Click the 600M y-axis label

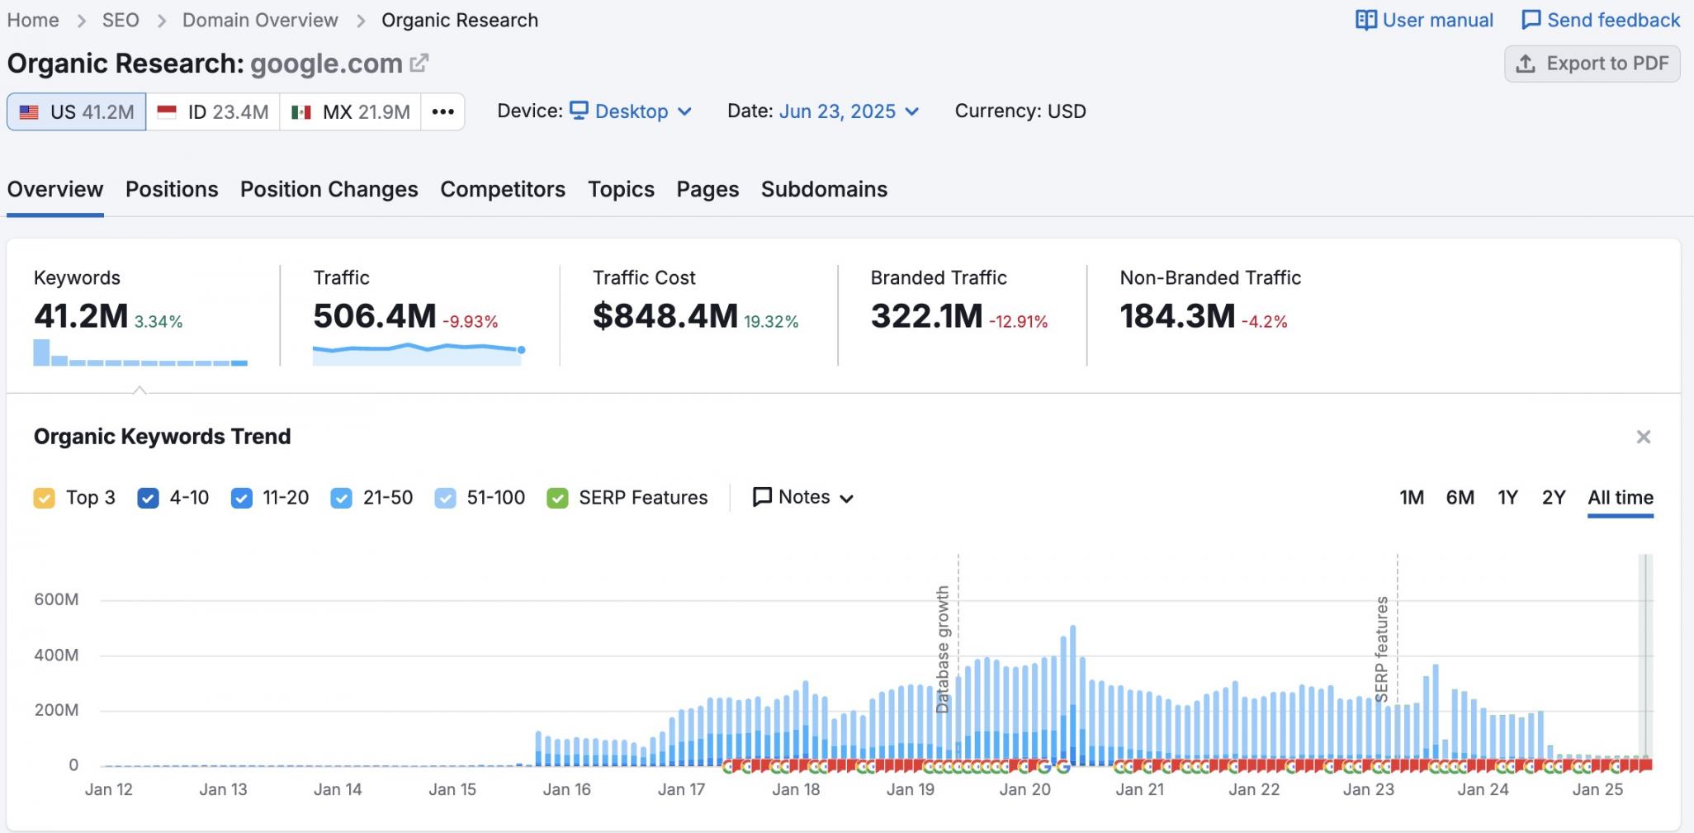(56, 599)
